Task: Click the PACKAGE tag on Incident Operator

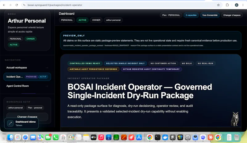Action: pyautogui.click(x=31, y=77)
